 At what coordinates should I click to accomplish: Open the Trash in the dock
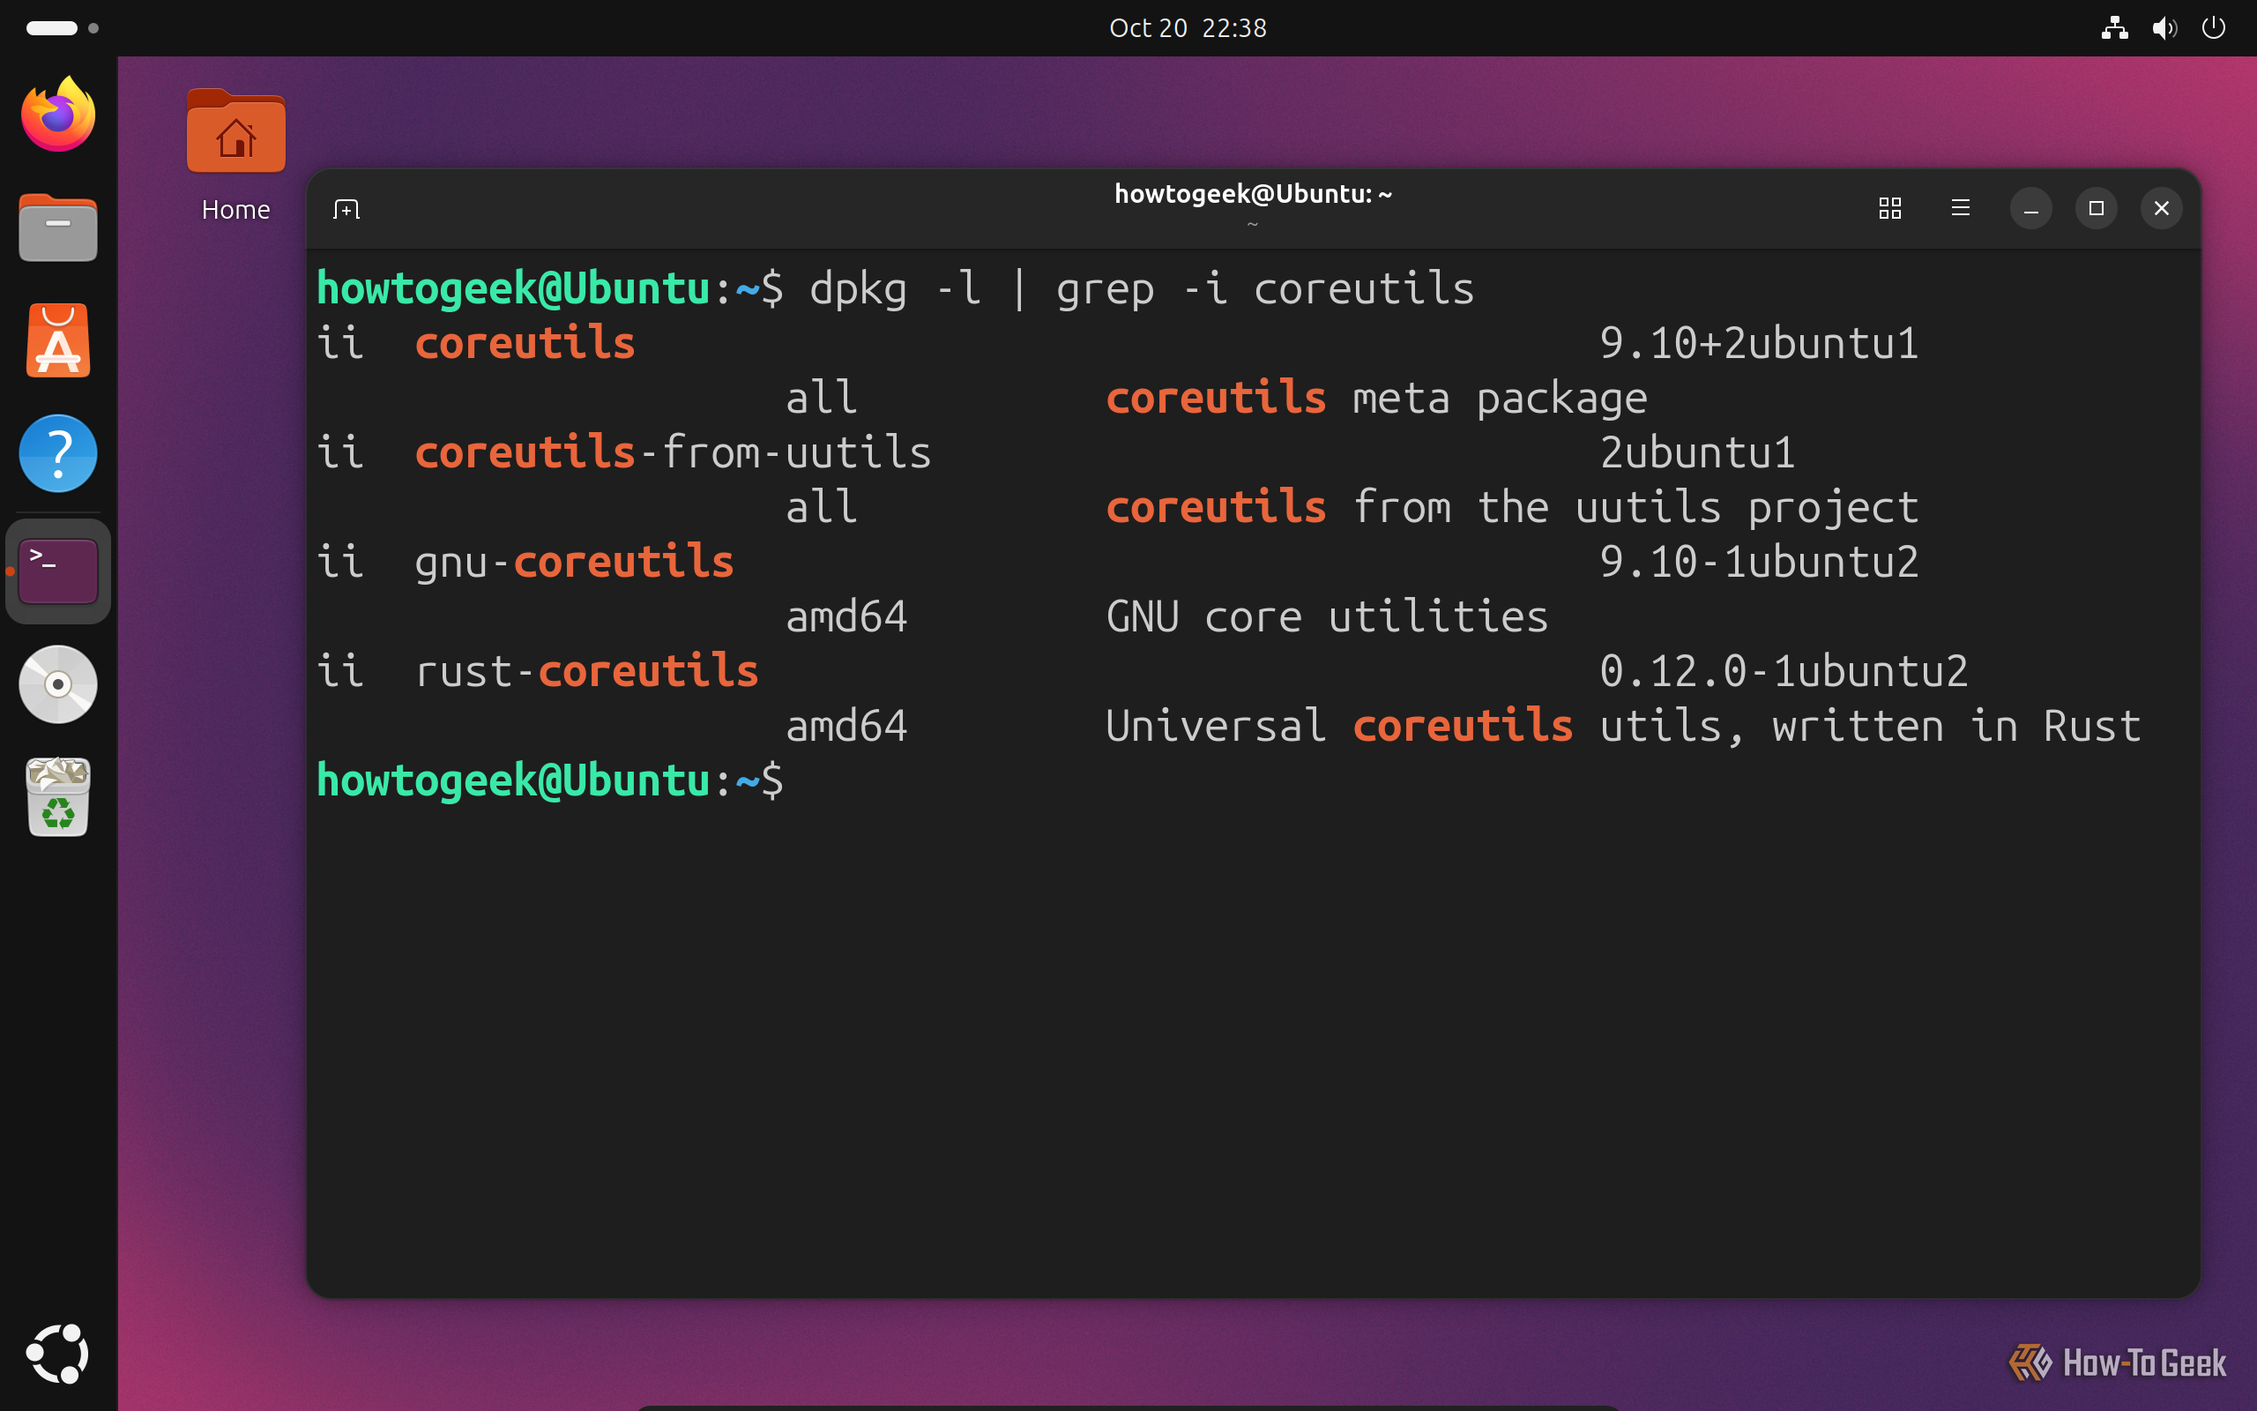(x=58, y=796)
